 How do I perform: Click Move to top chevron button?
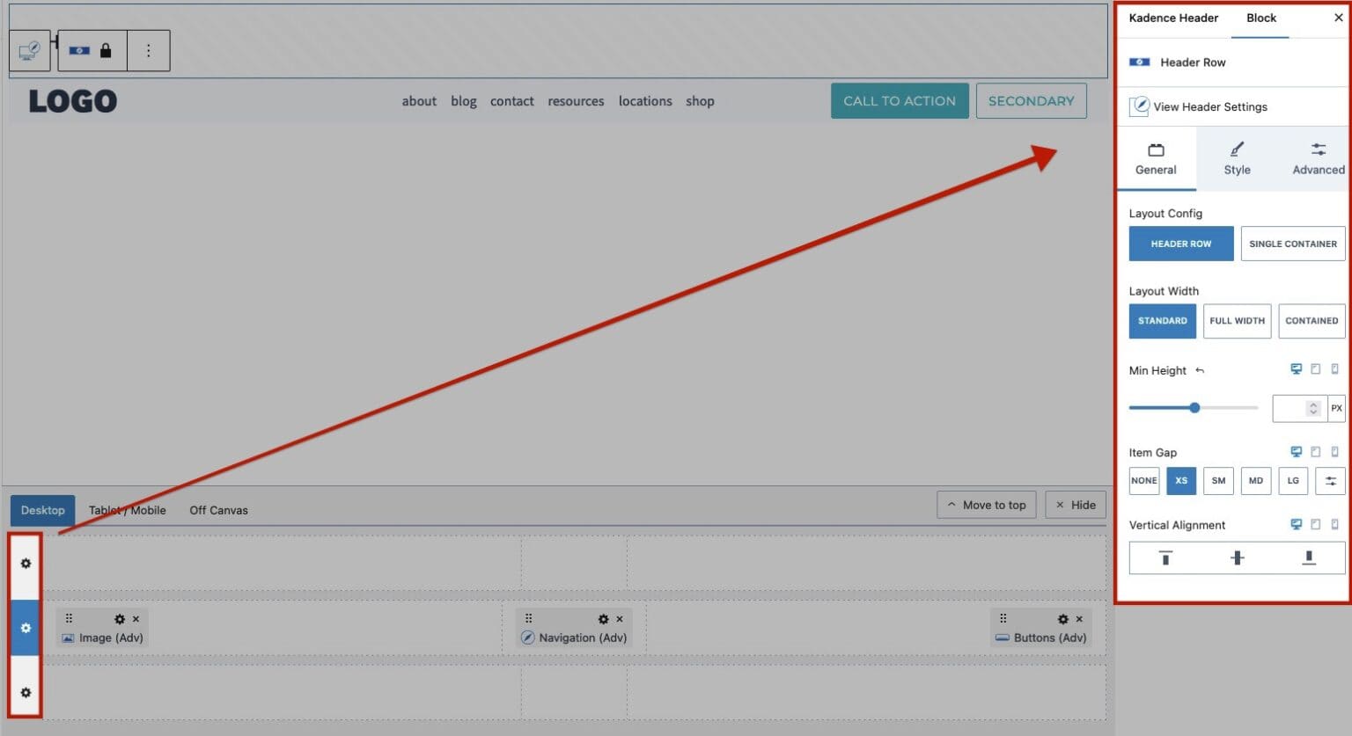click(986, 505)
